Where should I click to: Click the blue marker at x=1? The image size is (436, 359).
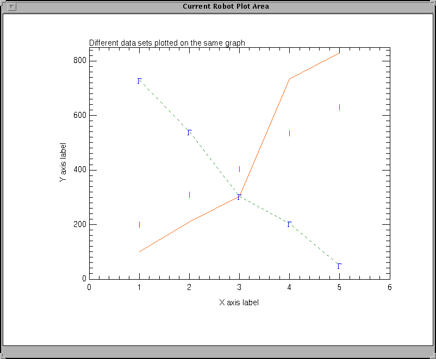139,81
